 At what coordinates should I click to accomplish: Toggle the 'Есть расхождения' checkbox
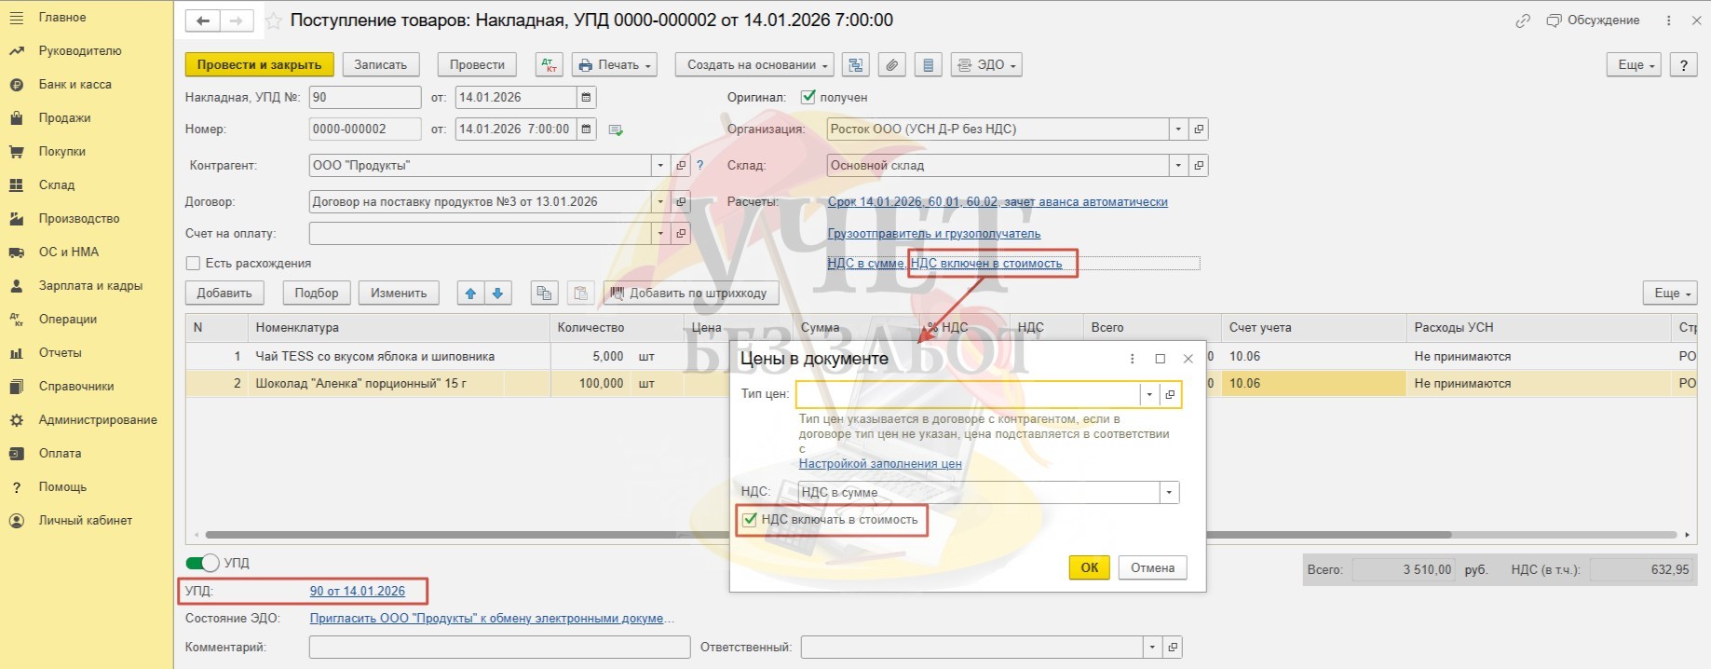[194, 264]
